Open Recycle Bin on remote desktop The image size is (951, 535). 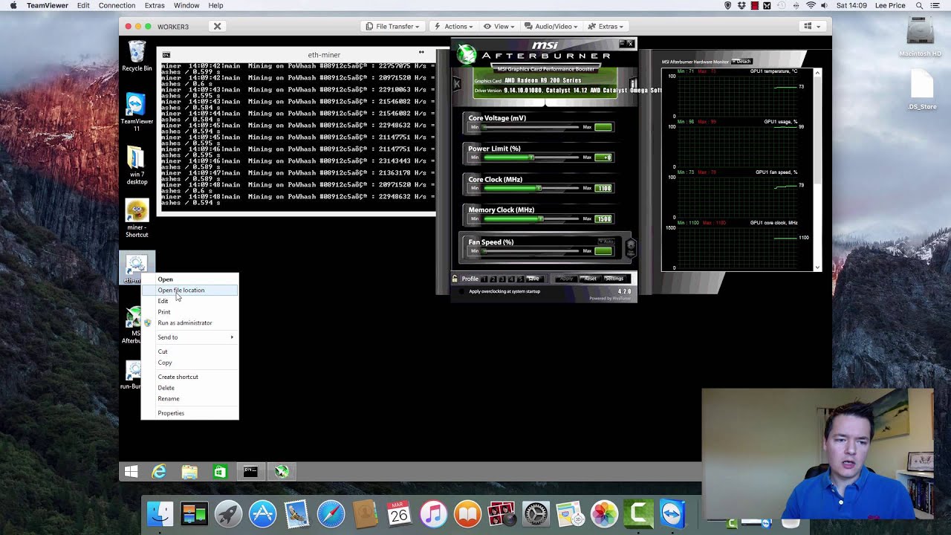tap(137, 56)
